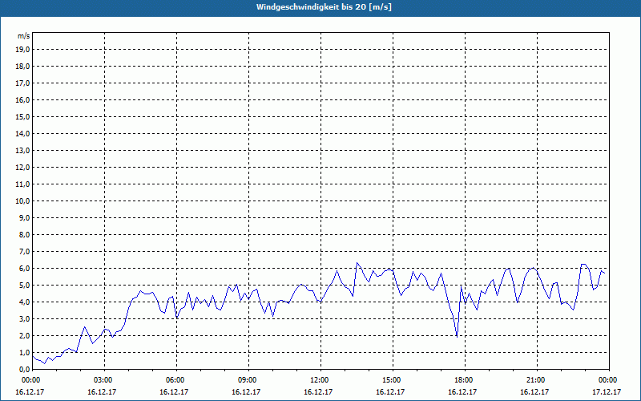Click the '12,0' y-axis value
The height and width of the screenshot is (401, 641).
tap(22, 168)
